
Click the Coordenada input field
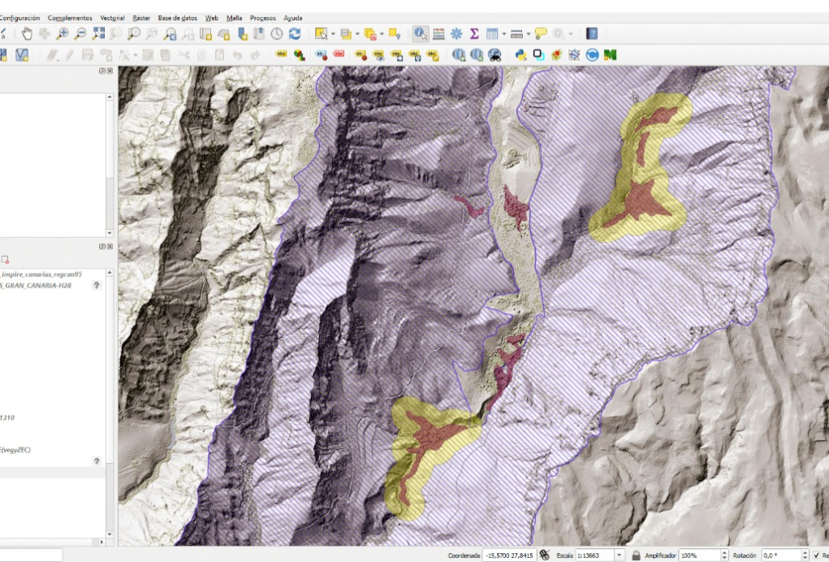pos(508,556)
